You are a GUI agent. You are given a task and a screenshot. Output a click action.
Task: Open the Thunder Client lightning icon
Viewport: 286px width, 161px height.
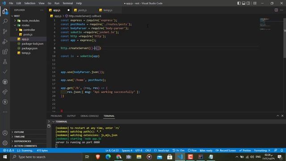[x=5, y=102]
